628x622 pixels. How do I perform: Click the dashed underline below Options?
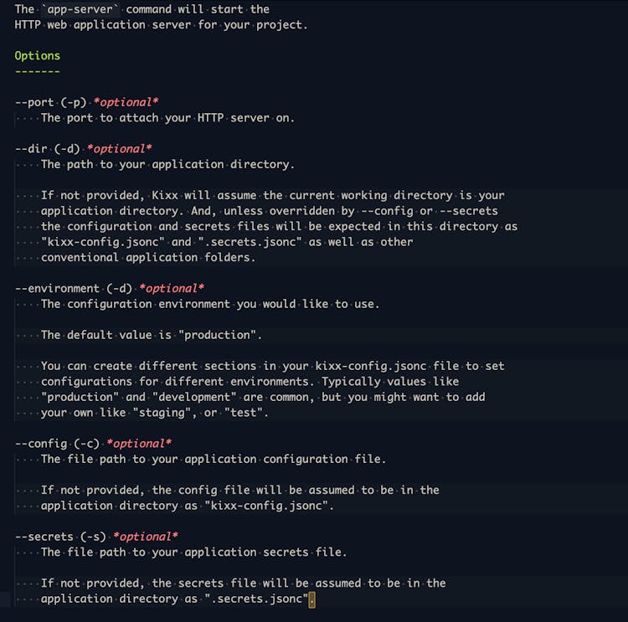click(38, 71)
